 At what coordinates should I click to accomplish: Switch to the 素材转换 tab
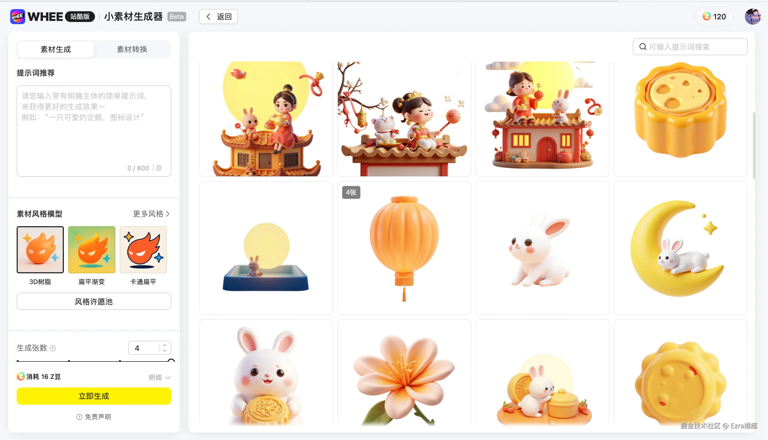[x=132, y=49]
